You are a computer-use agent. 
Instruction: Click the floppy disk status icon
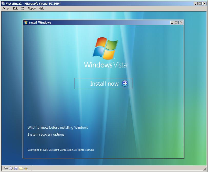[16, 168]
